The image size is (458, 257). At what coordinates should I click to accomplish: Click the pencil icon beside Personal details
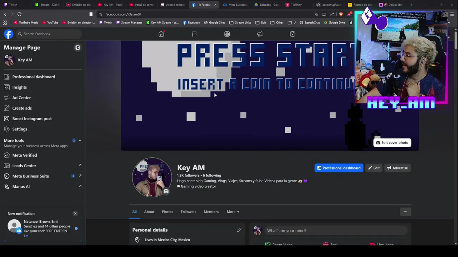point(239,230)
